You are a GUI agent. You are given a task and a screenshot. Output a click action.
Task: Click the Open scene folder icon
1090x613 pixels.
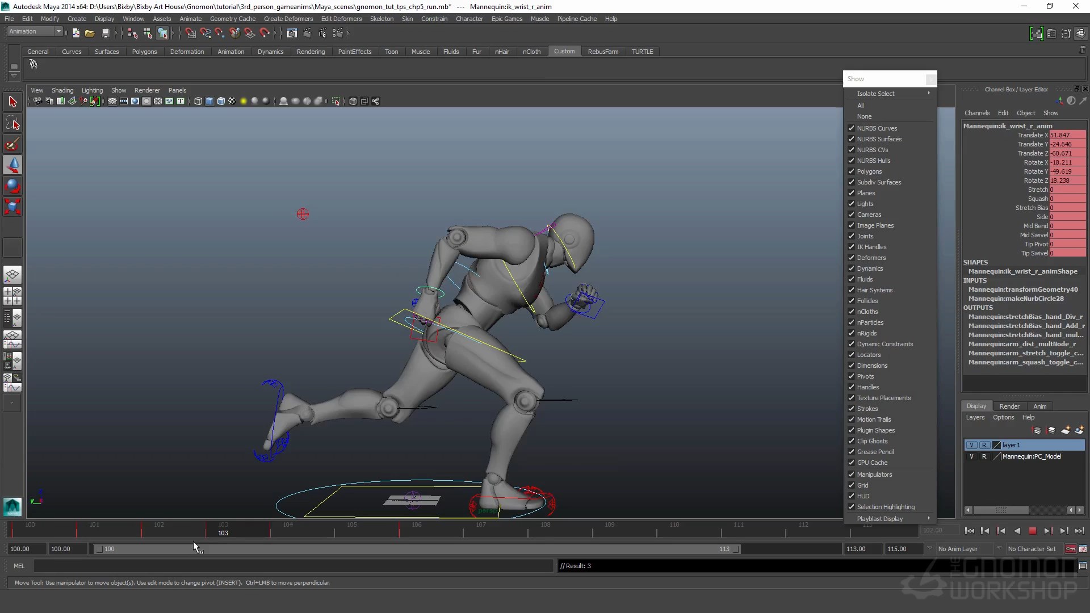point(90,33)
